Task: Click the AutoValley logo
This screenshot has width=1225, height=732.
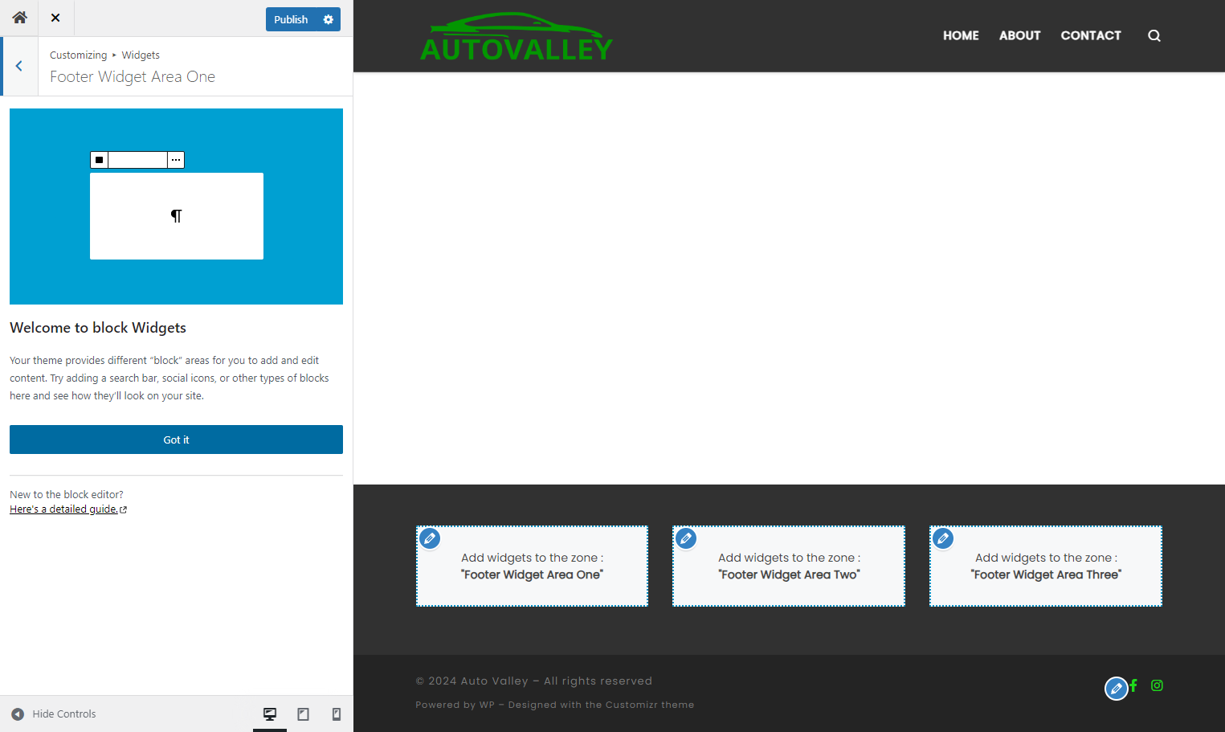Action: click(x=517, y=36)
